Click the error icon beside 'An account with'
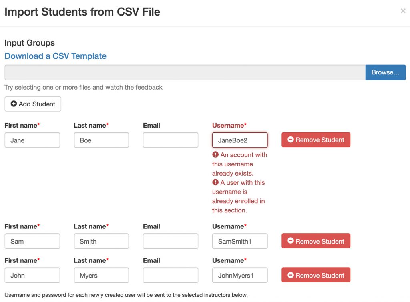The image size is (410, 302). 215,155
